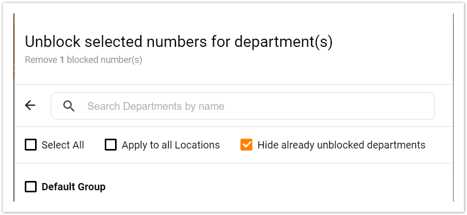The image size is (467, 215).
Task: Enable the Apply to all Locations checkbox
Action: click(x=111, y=145)
